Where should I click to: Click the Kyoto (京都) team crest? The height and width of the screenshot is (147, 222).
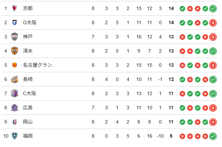15,8
